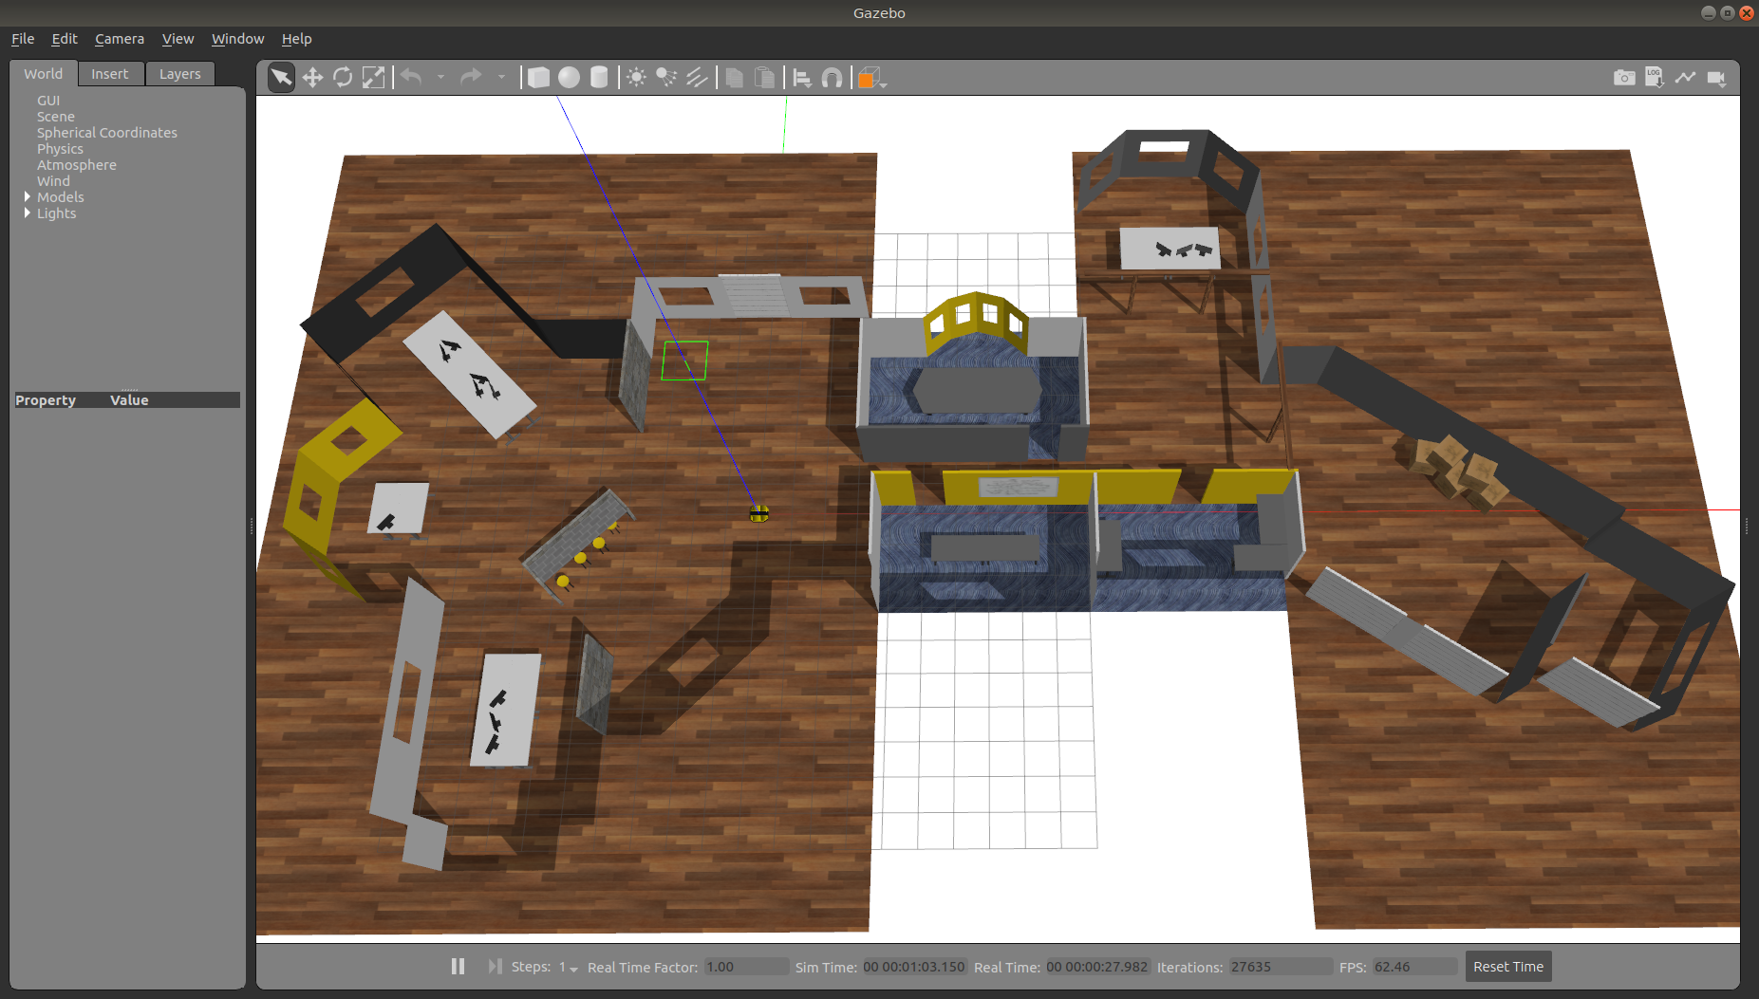The height and width of the screenshot is (999, 1759).
Task: Expand the Lights tree item
Action: [x=28, y=213]
